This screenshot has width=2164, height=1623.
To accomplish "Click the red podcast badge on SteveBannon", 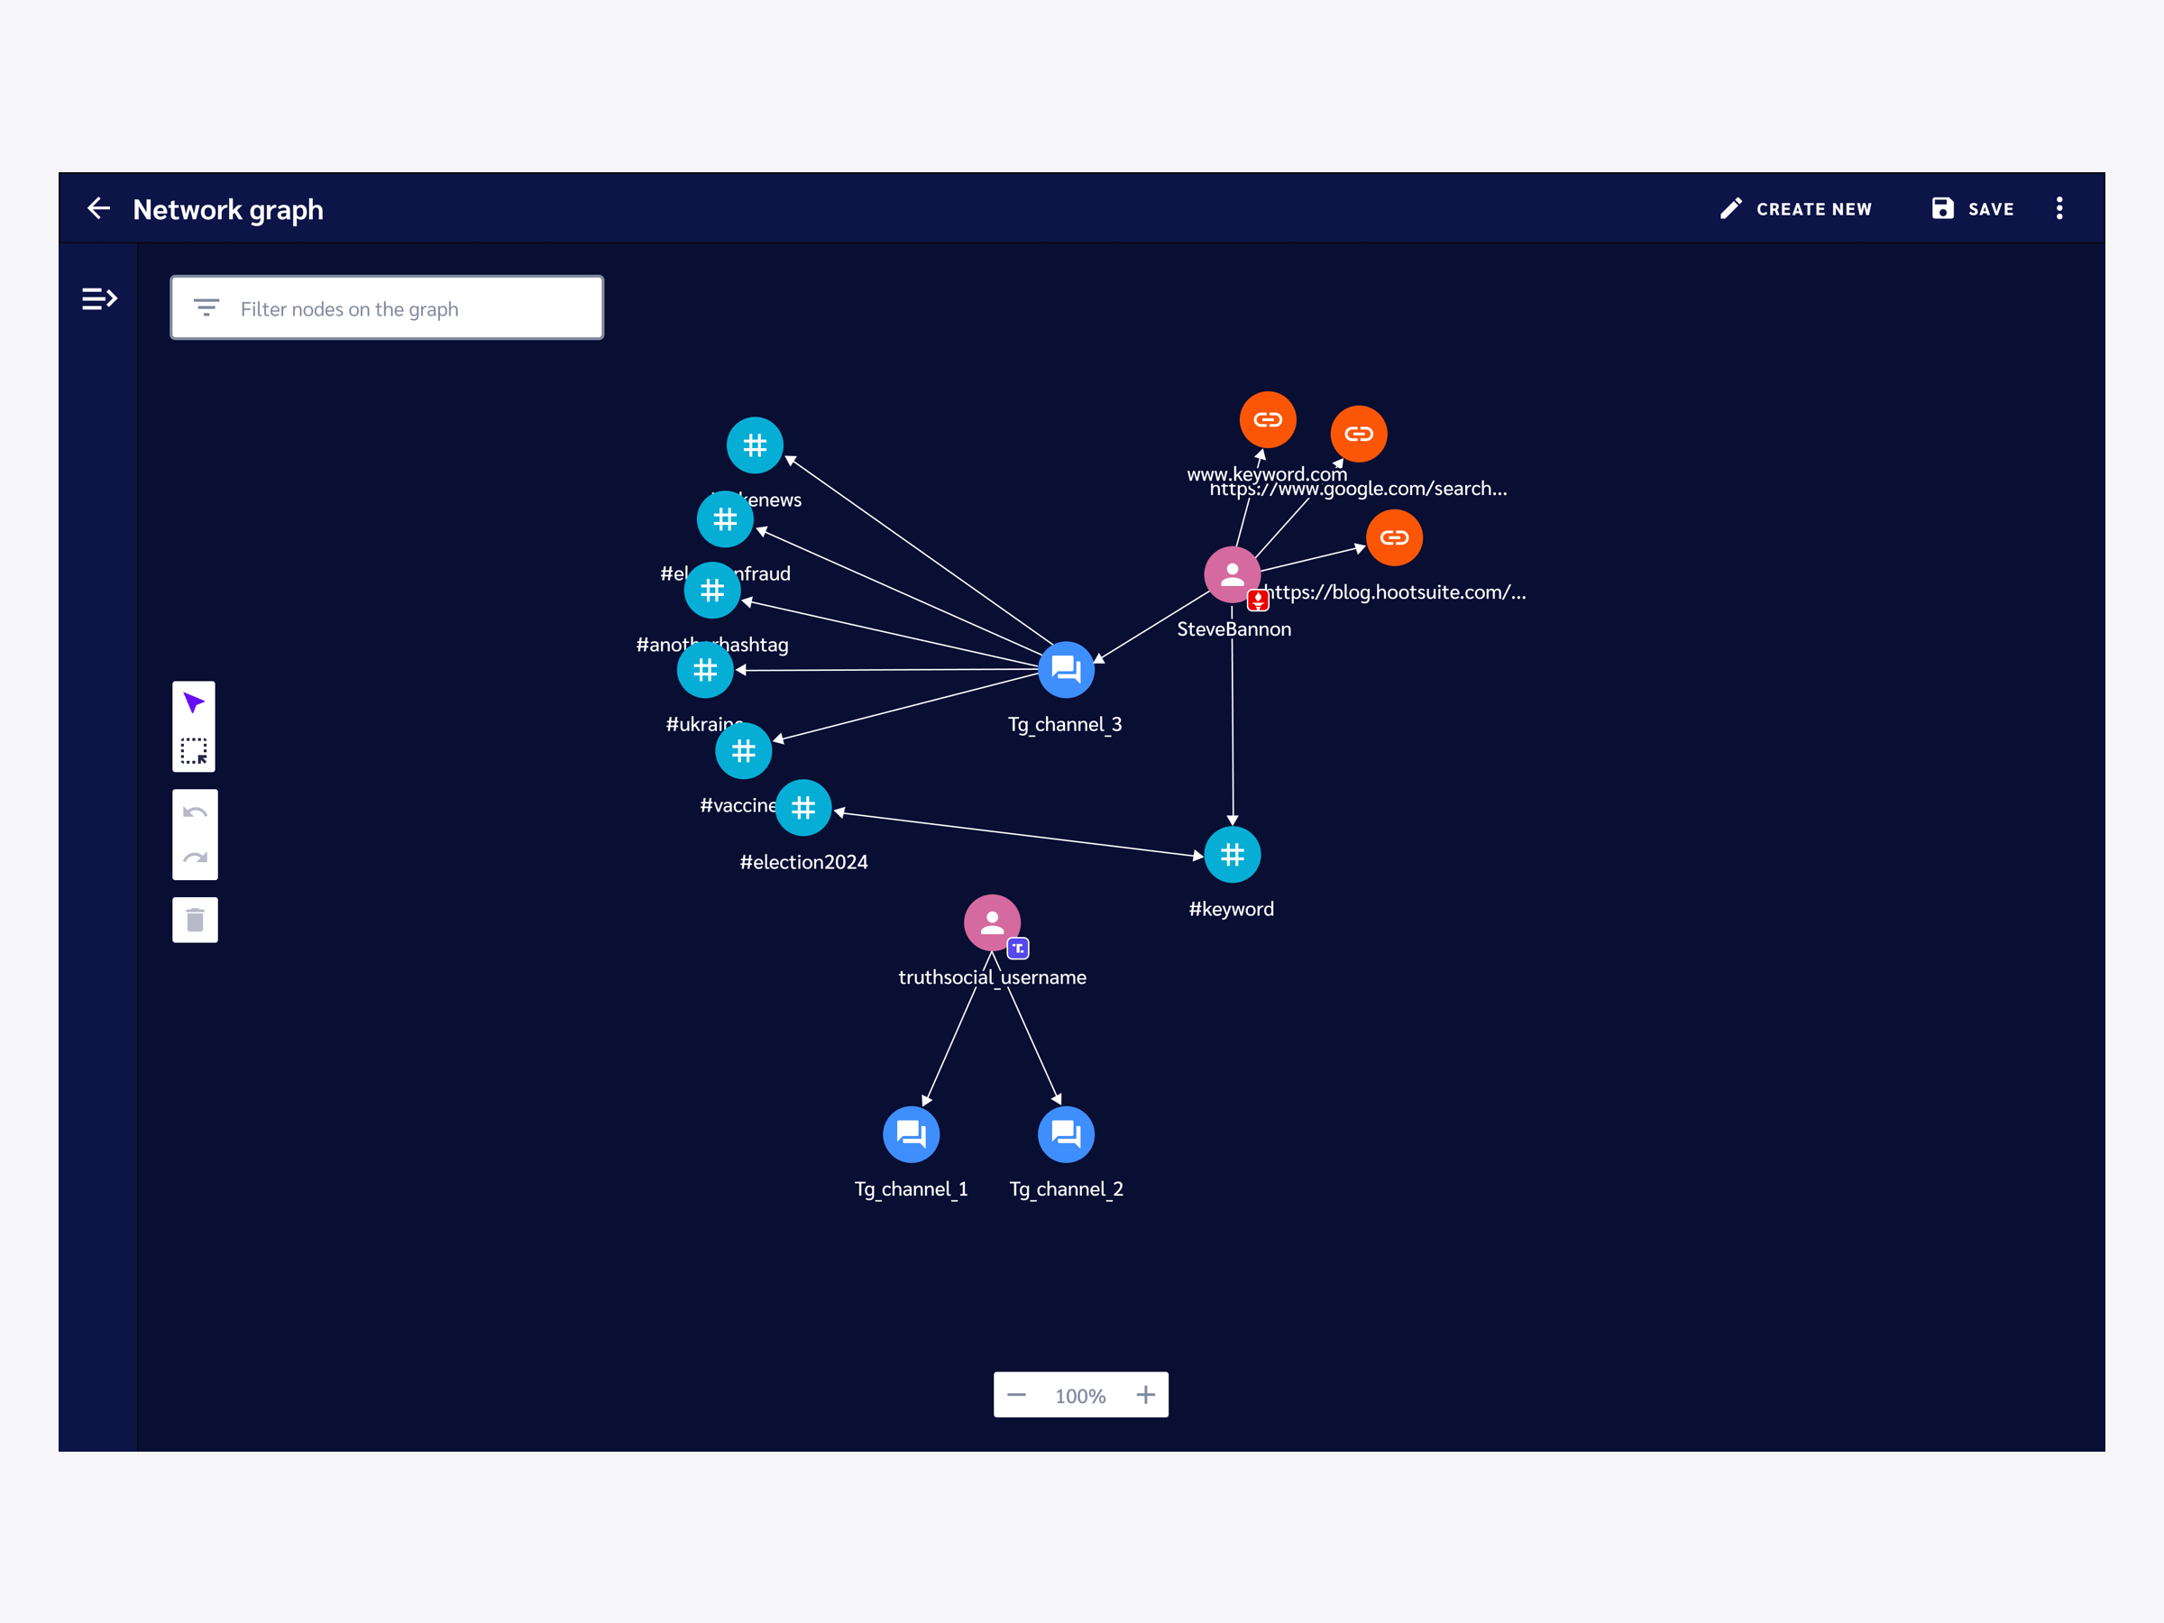I will click(x=1258, y=599).
